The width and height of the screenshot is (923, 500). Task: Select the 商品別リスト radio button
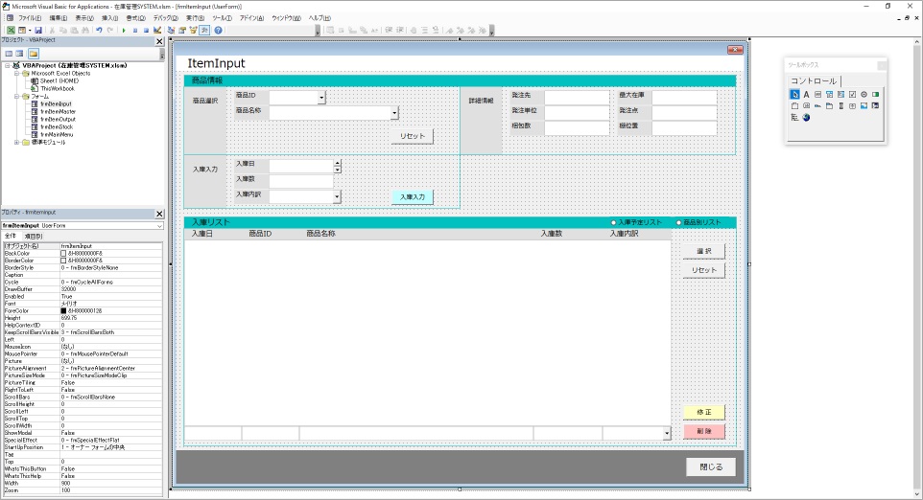678,222
